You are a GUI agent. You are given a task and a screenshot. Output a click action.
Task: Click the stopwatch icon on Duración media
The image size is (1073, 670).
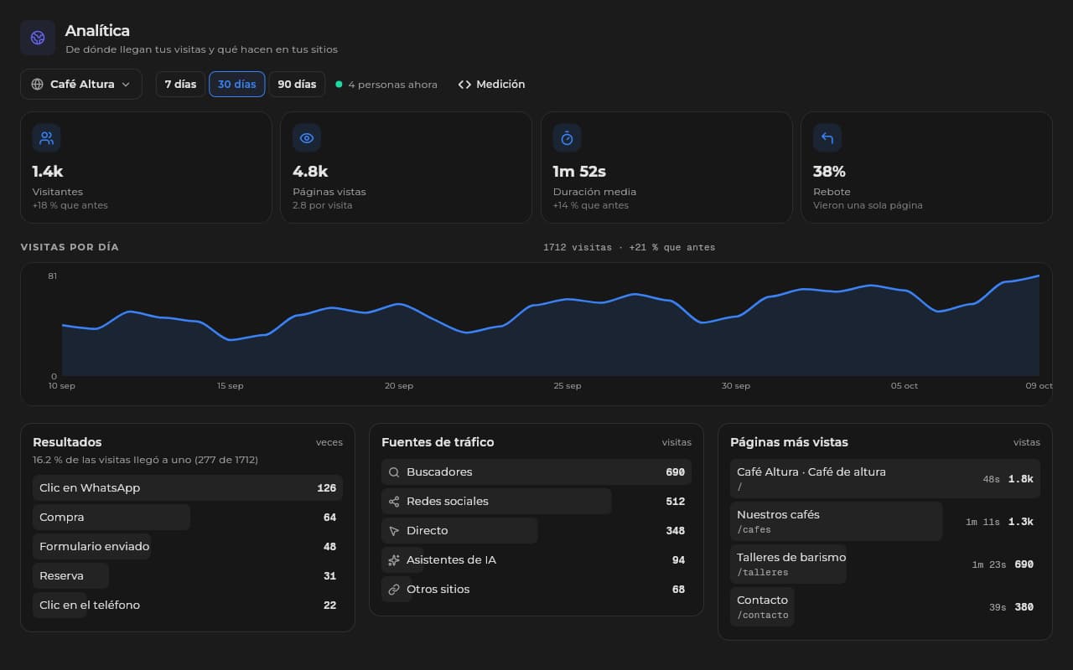(567, 138)
